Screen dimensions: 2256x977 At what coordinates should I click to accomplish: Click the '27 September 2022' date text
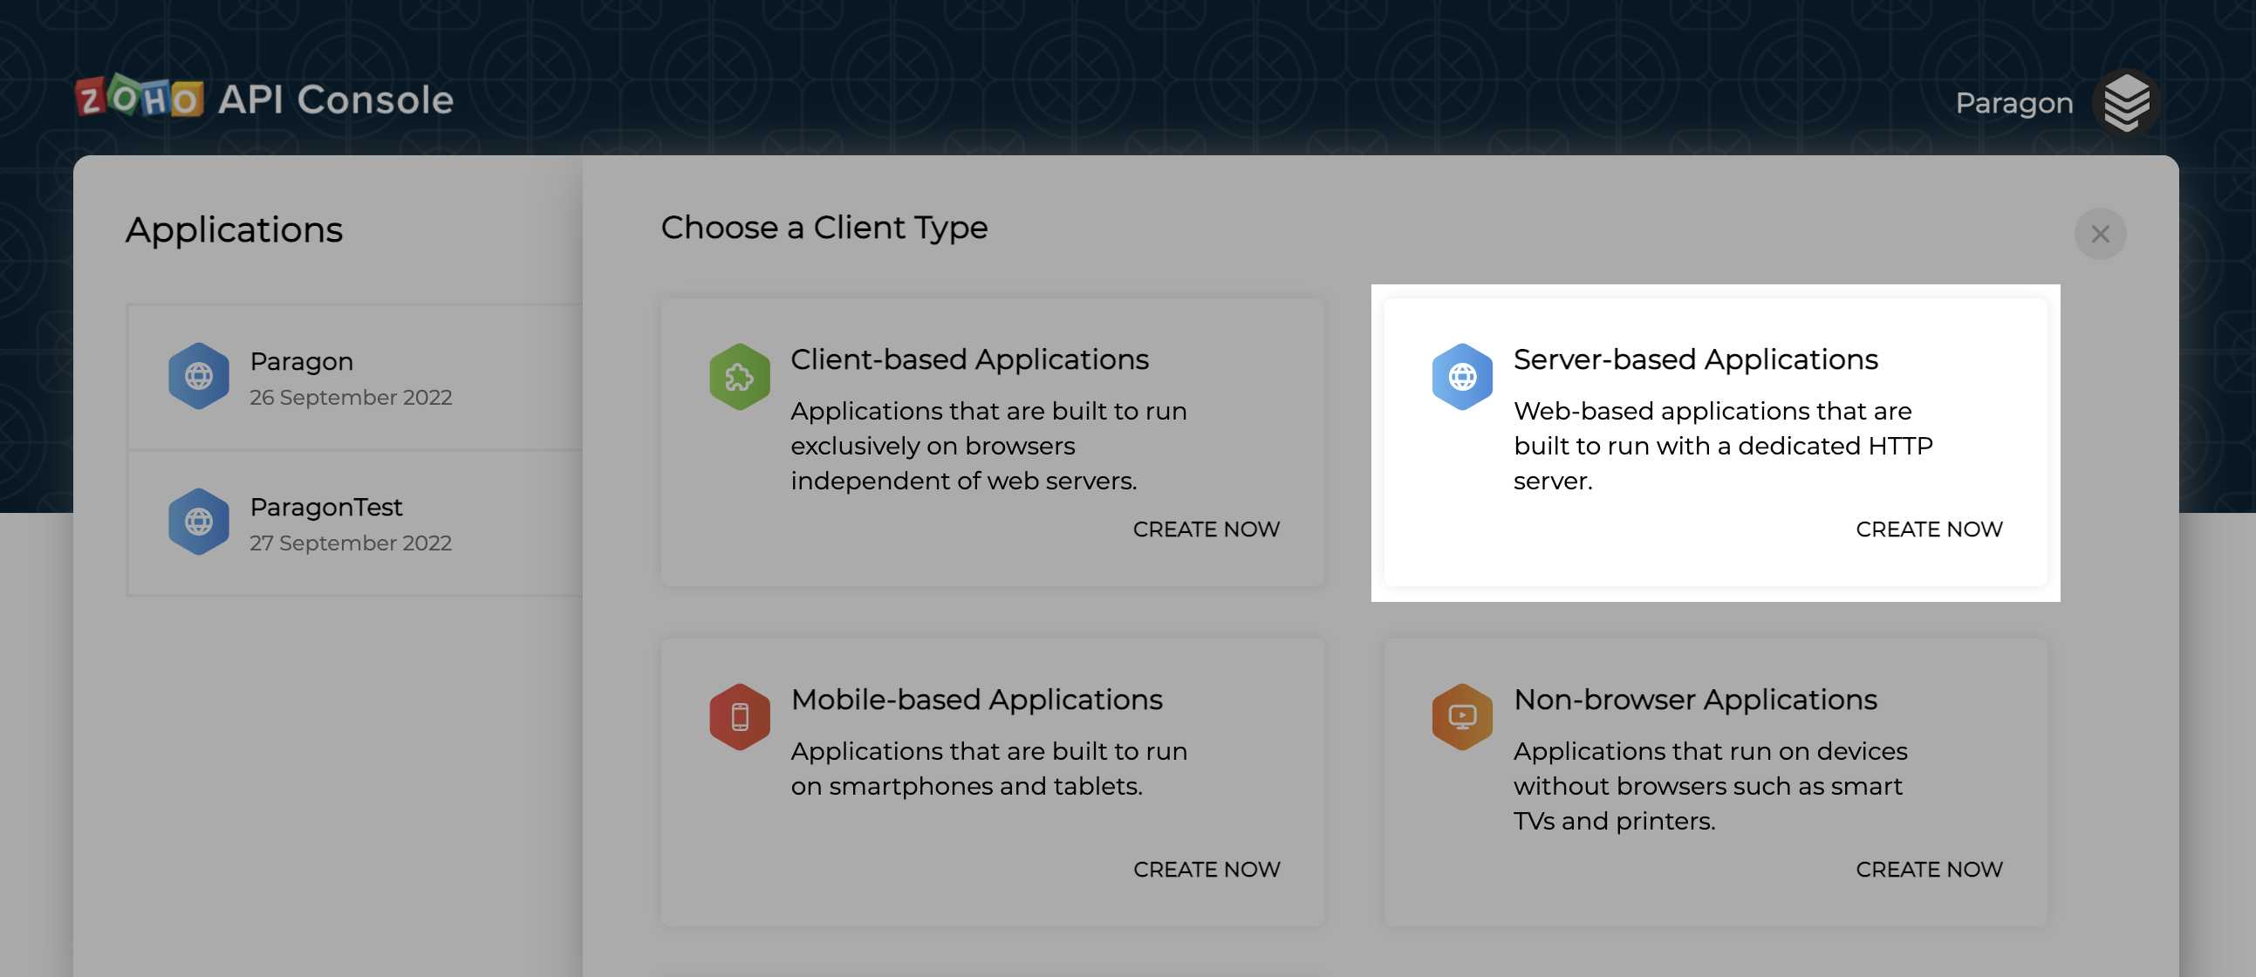(x=351, y=543)
